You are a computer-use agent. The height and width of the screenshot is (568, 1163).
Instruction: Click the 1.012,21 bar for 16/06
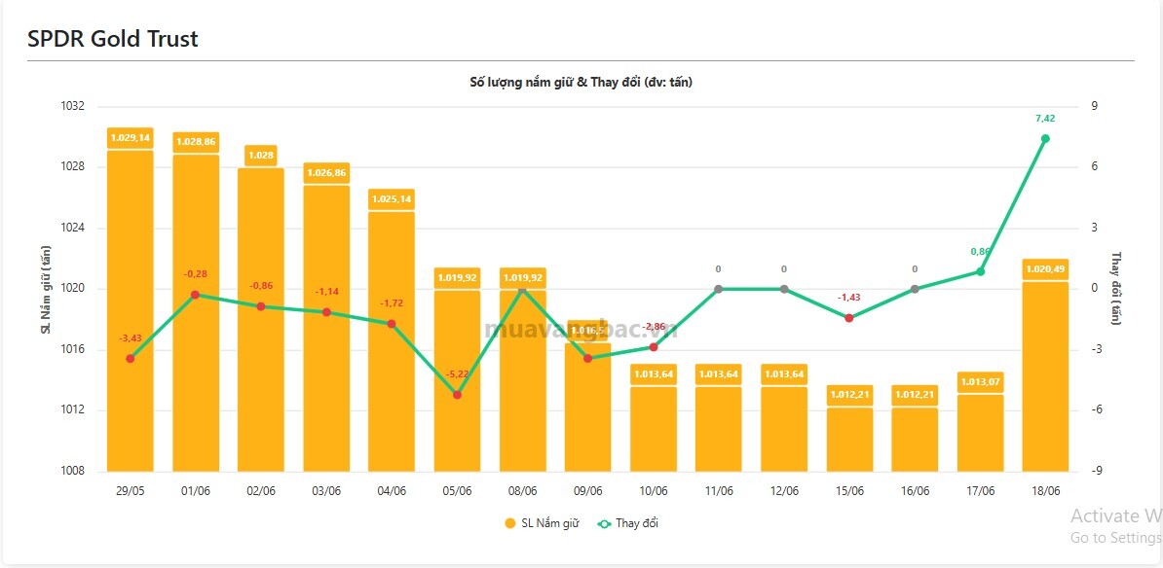[x=915, y=440]
